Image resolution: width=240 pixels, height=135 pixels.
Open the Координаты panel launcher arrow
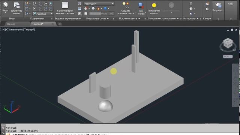[x=52, y=19]
